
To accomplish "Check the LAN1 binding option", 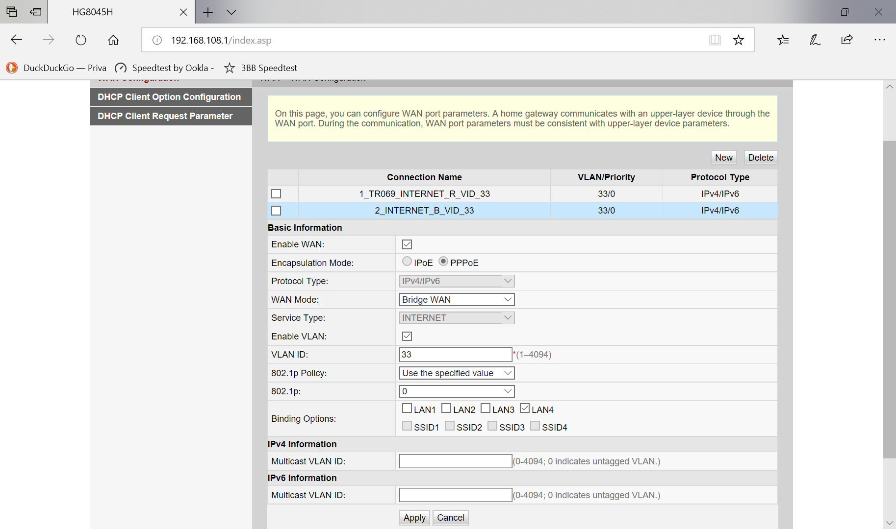I will point(407,409).
